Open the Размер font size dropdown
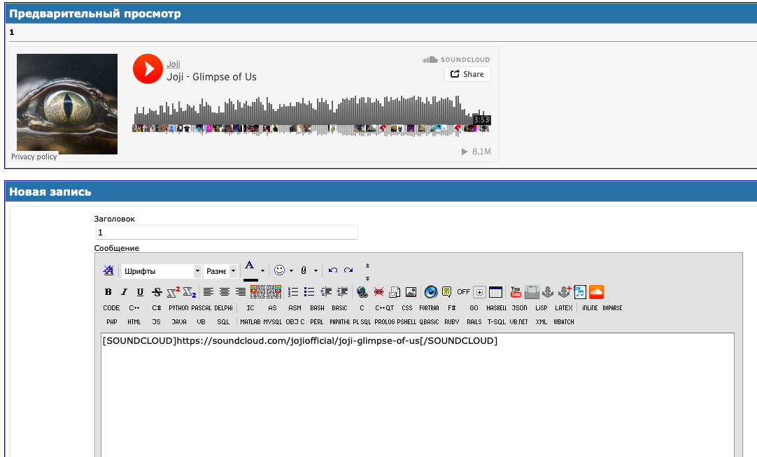This screenshot has height=457, width=757. [220, 271]
